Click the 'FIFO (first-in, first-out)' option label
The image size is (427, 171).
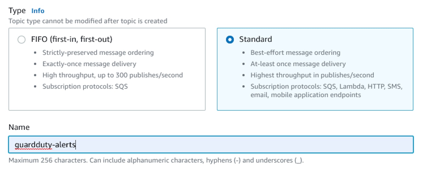tap(72, 39)
